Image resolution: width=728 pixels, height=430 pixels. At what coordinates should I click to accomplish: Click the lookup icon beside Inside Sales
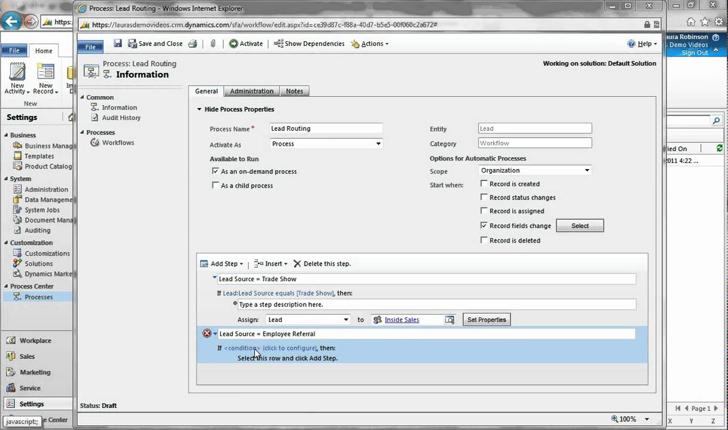click(x=449, y=320)
